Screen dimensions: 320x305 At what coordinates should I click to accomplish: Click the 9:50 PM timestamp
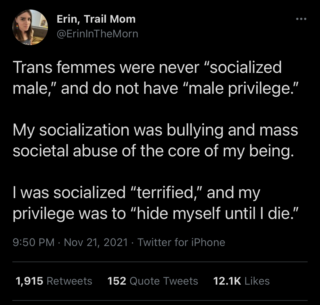click(x=33, y=242)
